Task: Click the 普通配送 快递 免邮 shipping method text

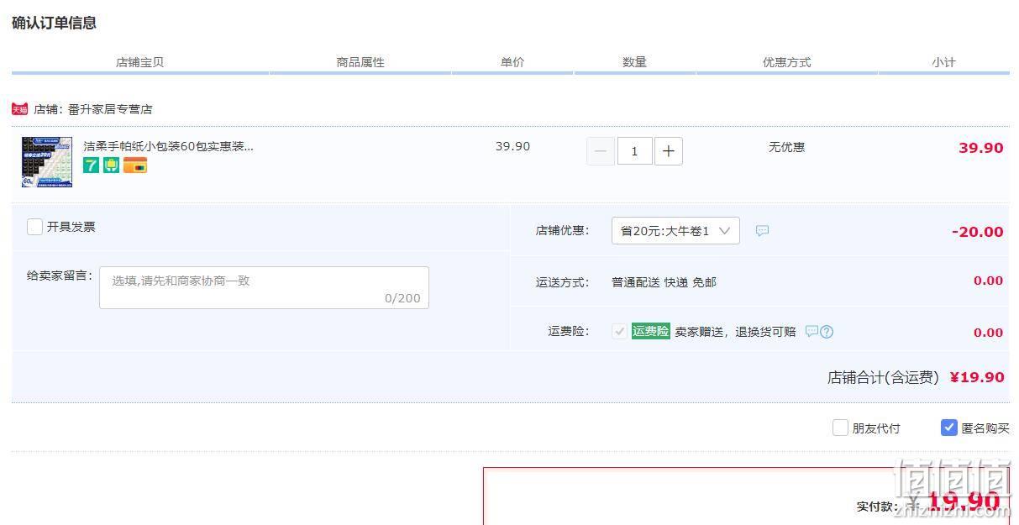Action: [x=664, y=282]
